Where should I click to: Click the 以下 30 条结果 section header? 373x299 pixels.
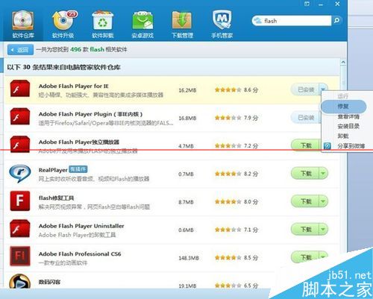[x=63, y=67]
